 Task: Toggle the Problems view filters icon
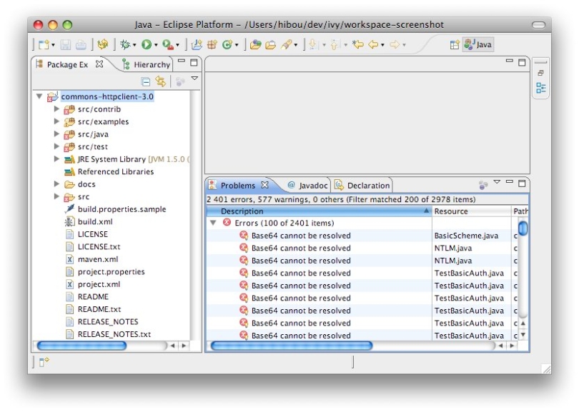click(483, 184)
